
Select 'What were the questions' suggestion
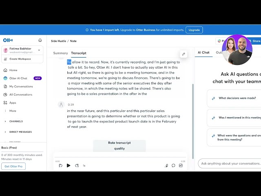(x=234, y=138)
